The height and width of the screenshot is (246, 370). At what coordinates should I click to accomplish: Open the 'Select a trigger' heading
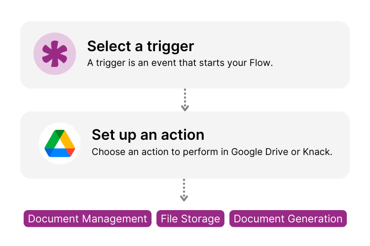(141, 46)
